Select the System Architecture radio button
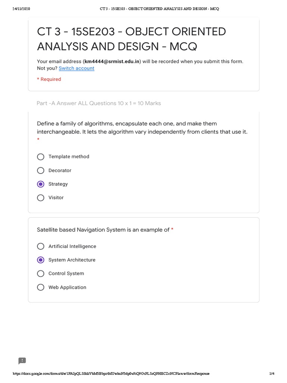 (41, 260)
